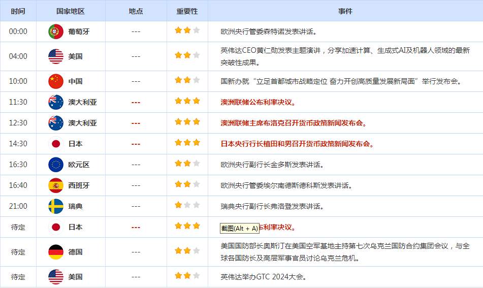Open the red 利率决议 event in the Japan 待定 row

[x=277, y=228]
